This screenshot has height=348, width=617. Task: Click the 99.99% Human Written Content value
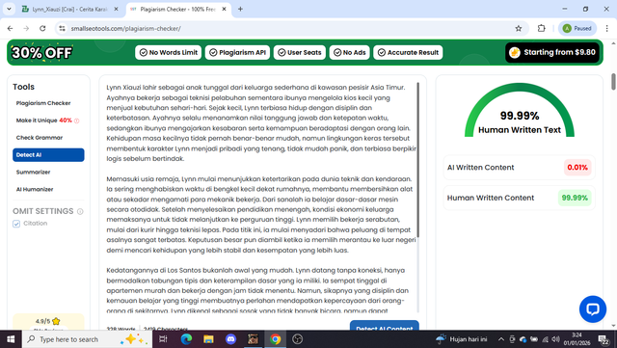tap(575, 198)
